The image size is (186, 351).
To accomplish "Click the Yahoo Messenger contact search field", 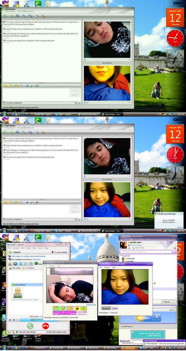I will click(x=146, y=252).
